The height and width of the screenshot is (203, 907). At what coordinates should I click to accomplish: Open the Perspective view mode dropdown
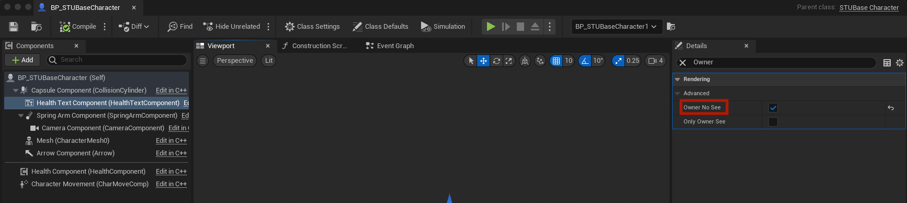click(x=235, y=61)
